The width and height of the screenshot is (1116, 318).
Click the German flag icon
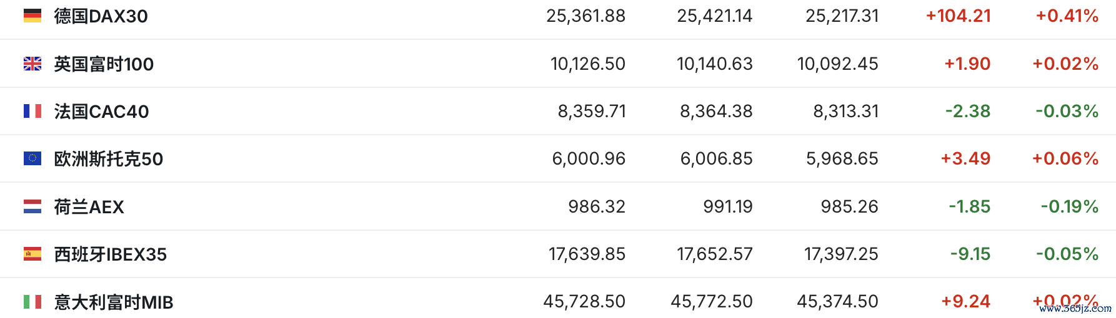pyautogui.click(x=32, y=16)
